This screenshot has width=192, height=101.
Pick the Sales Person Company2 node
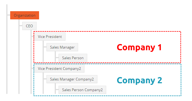click(83, 90)
